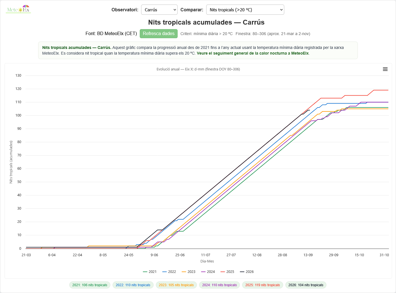Click the 2024: 110 nits tropicals badge

pos(219,285)
